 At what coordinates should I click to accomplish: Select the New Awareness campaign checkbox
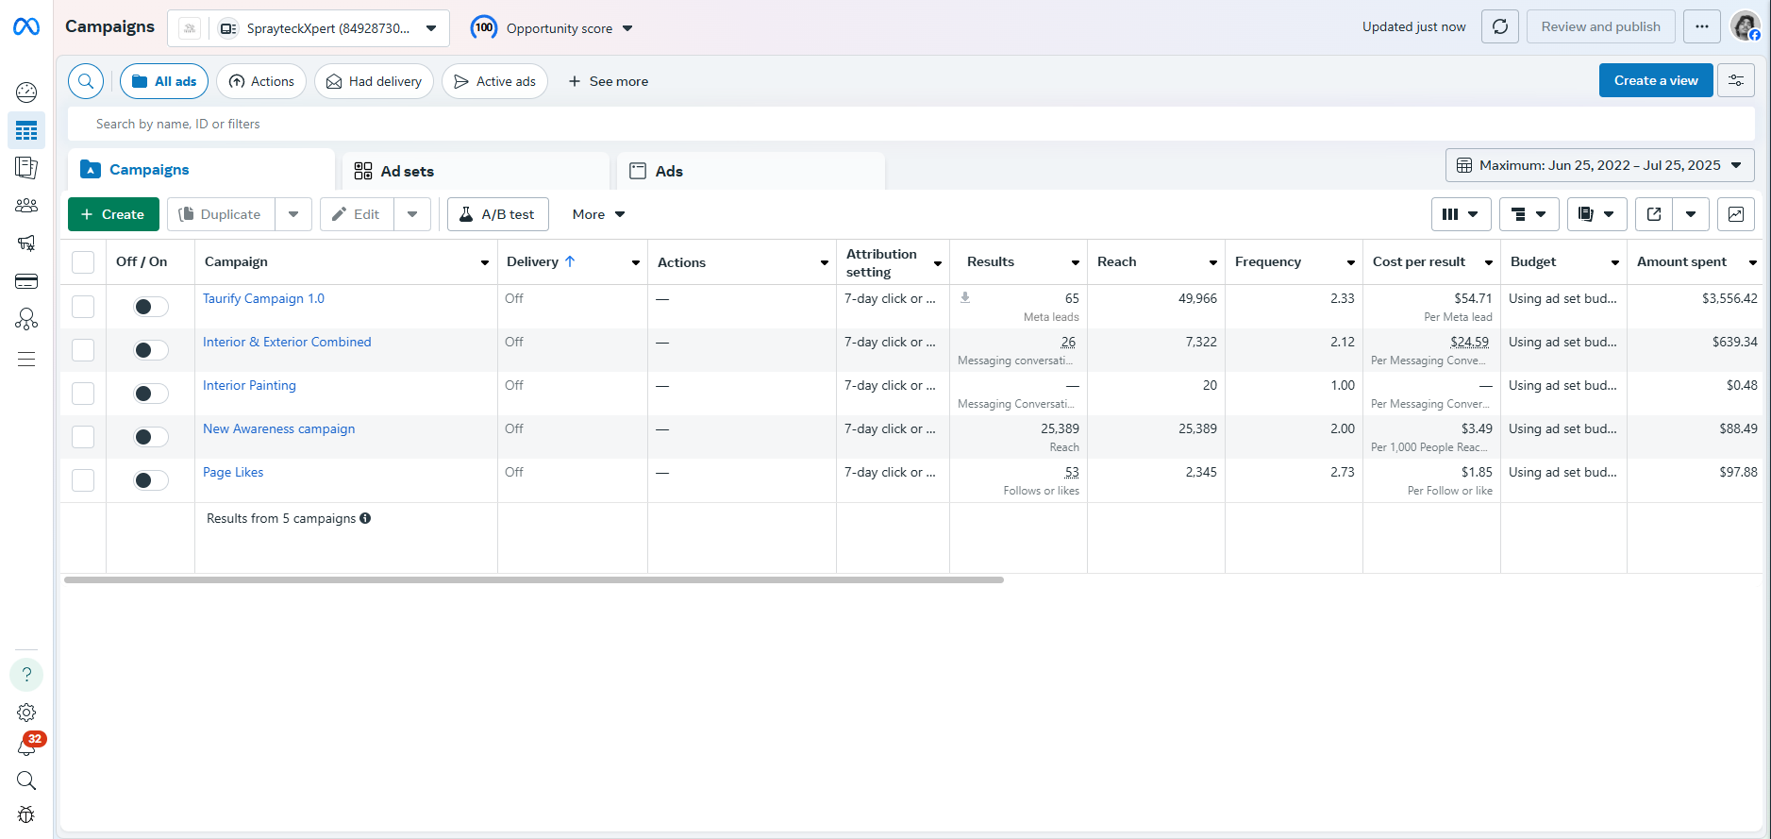(83, 437)
